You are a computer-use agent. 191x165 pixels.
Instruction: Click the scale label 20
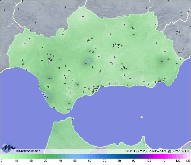pyautogui.click(x=31, y=161)
